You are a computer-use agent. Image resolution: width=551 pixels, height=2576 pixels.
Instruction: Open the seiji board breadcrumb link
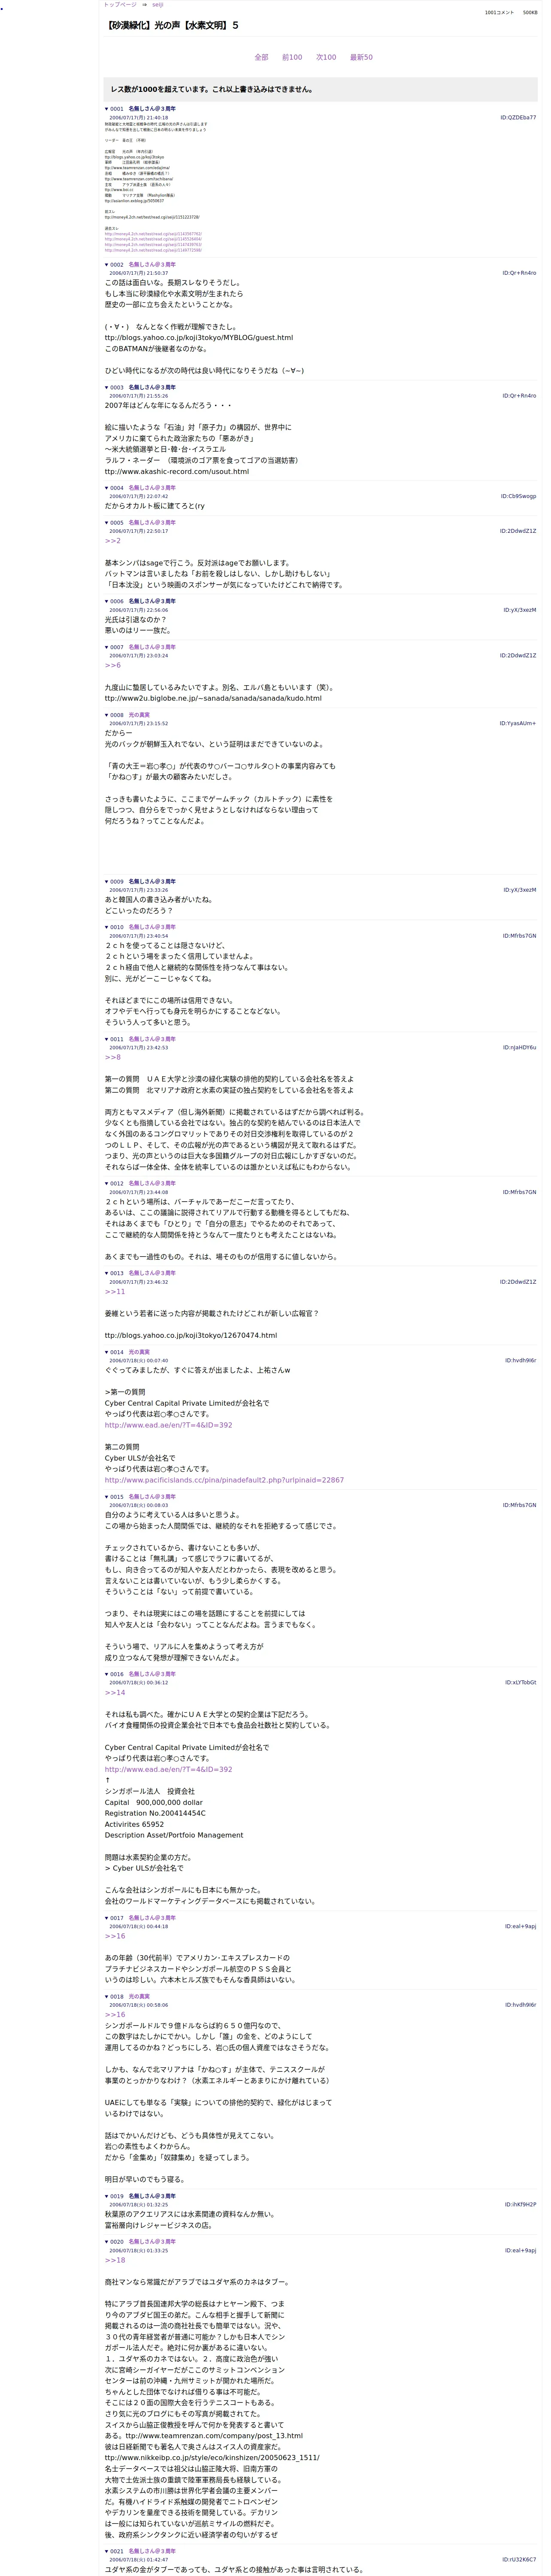click(x=157, y=5)
